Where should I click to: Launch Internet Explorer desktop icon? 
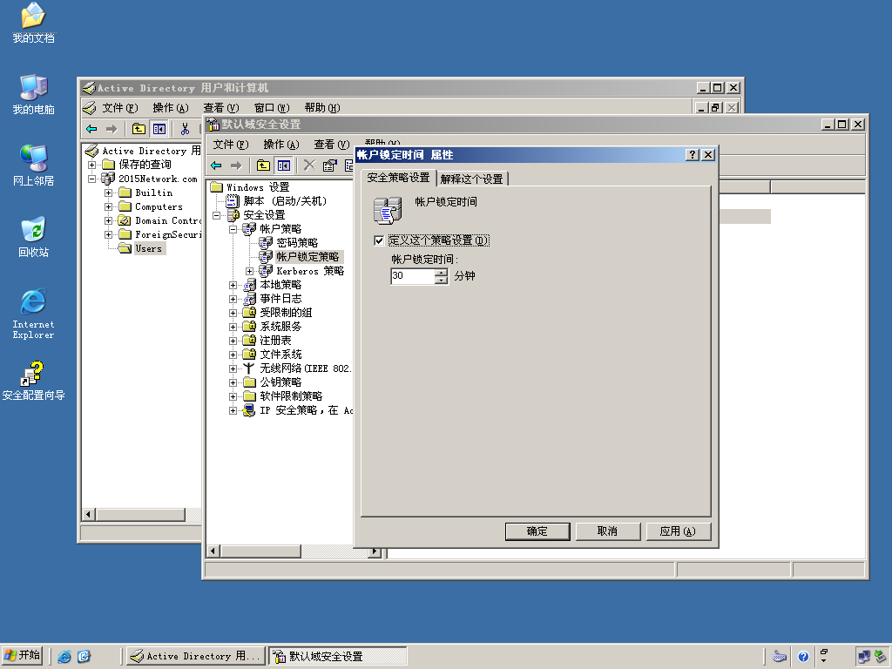point(33,314)
